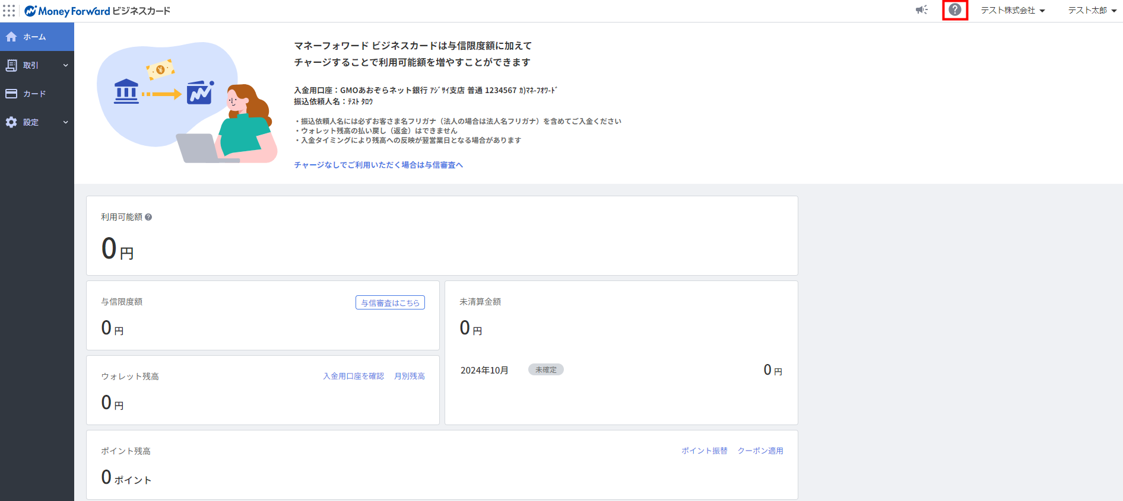This screenshot has height=501, width=1123.
Task: Open the 入金用口座を確認 link
Action: tap(353, 376)
